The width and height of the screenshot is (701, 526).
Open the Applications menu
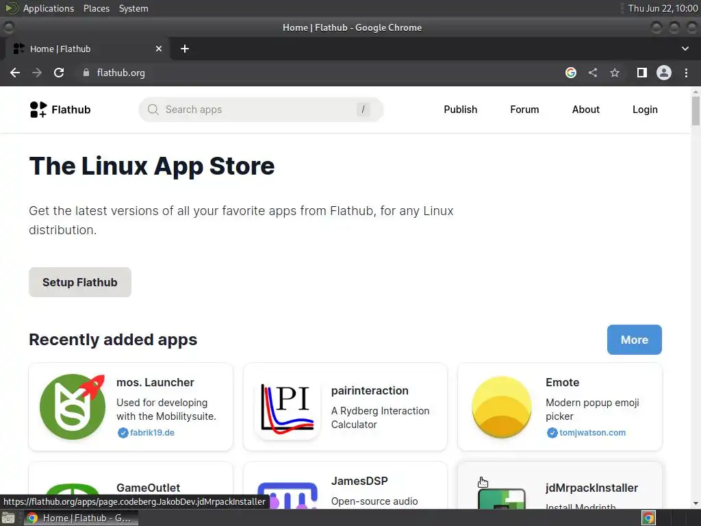[x=49, y=8]
